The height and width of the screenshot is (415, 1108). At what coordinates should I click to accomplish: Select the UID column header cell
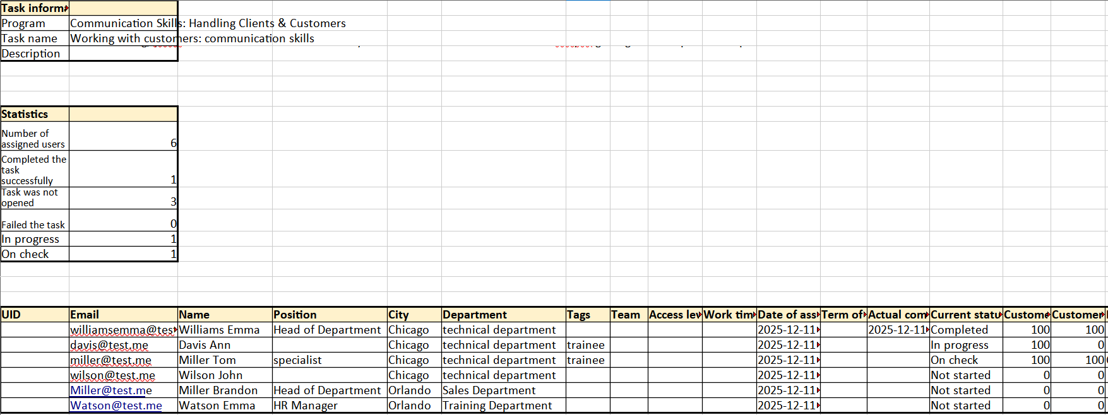(34, 315)
